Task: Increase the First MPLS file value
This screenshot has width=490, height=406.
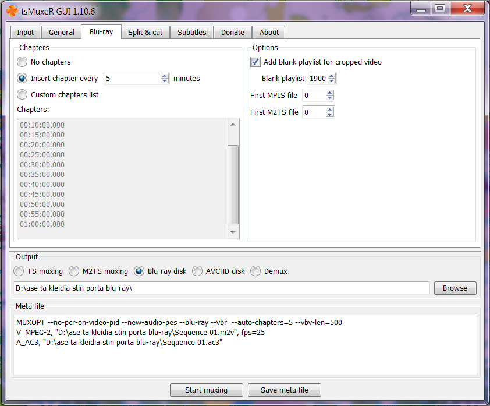Action: pos(330,93)
